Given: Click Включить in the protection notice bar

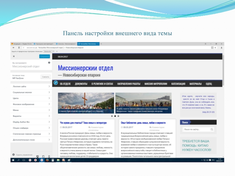Looking at the screenshot, I should pos(48,52).
